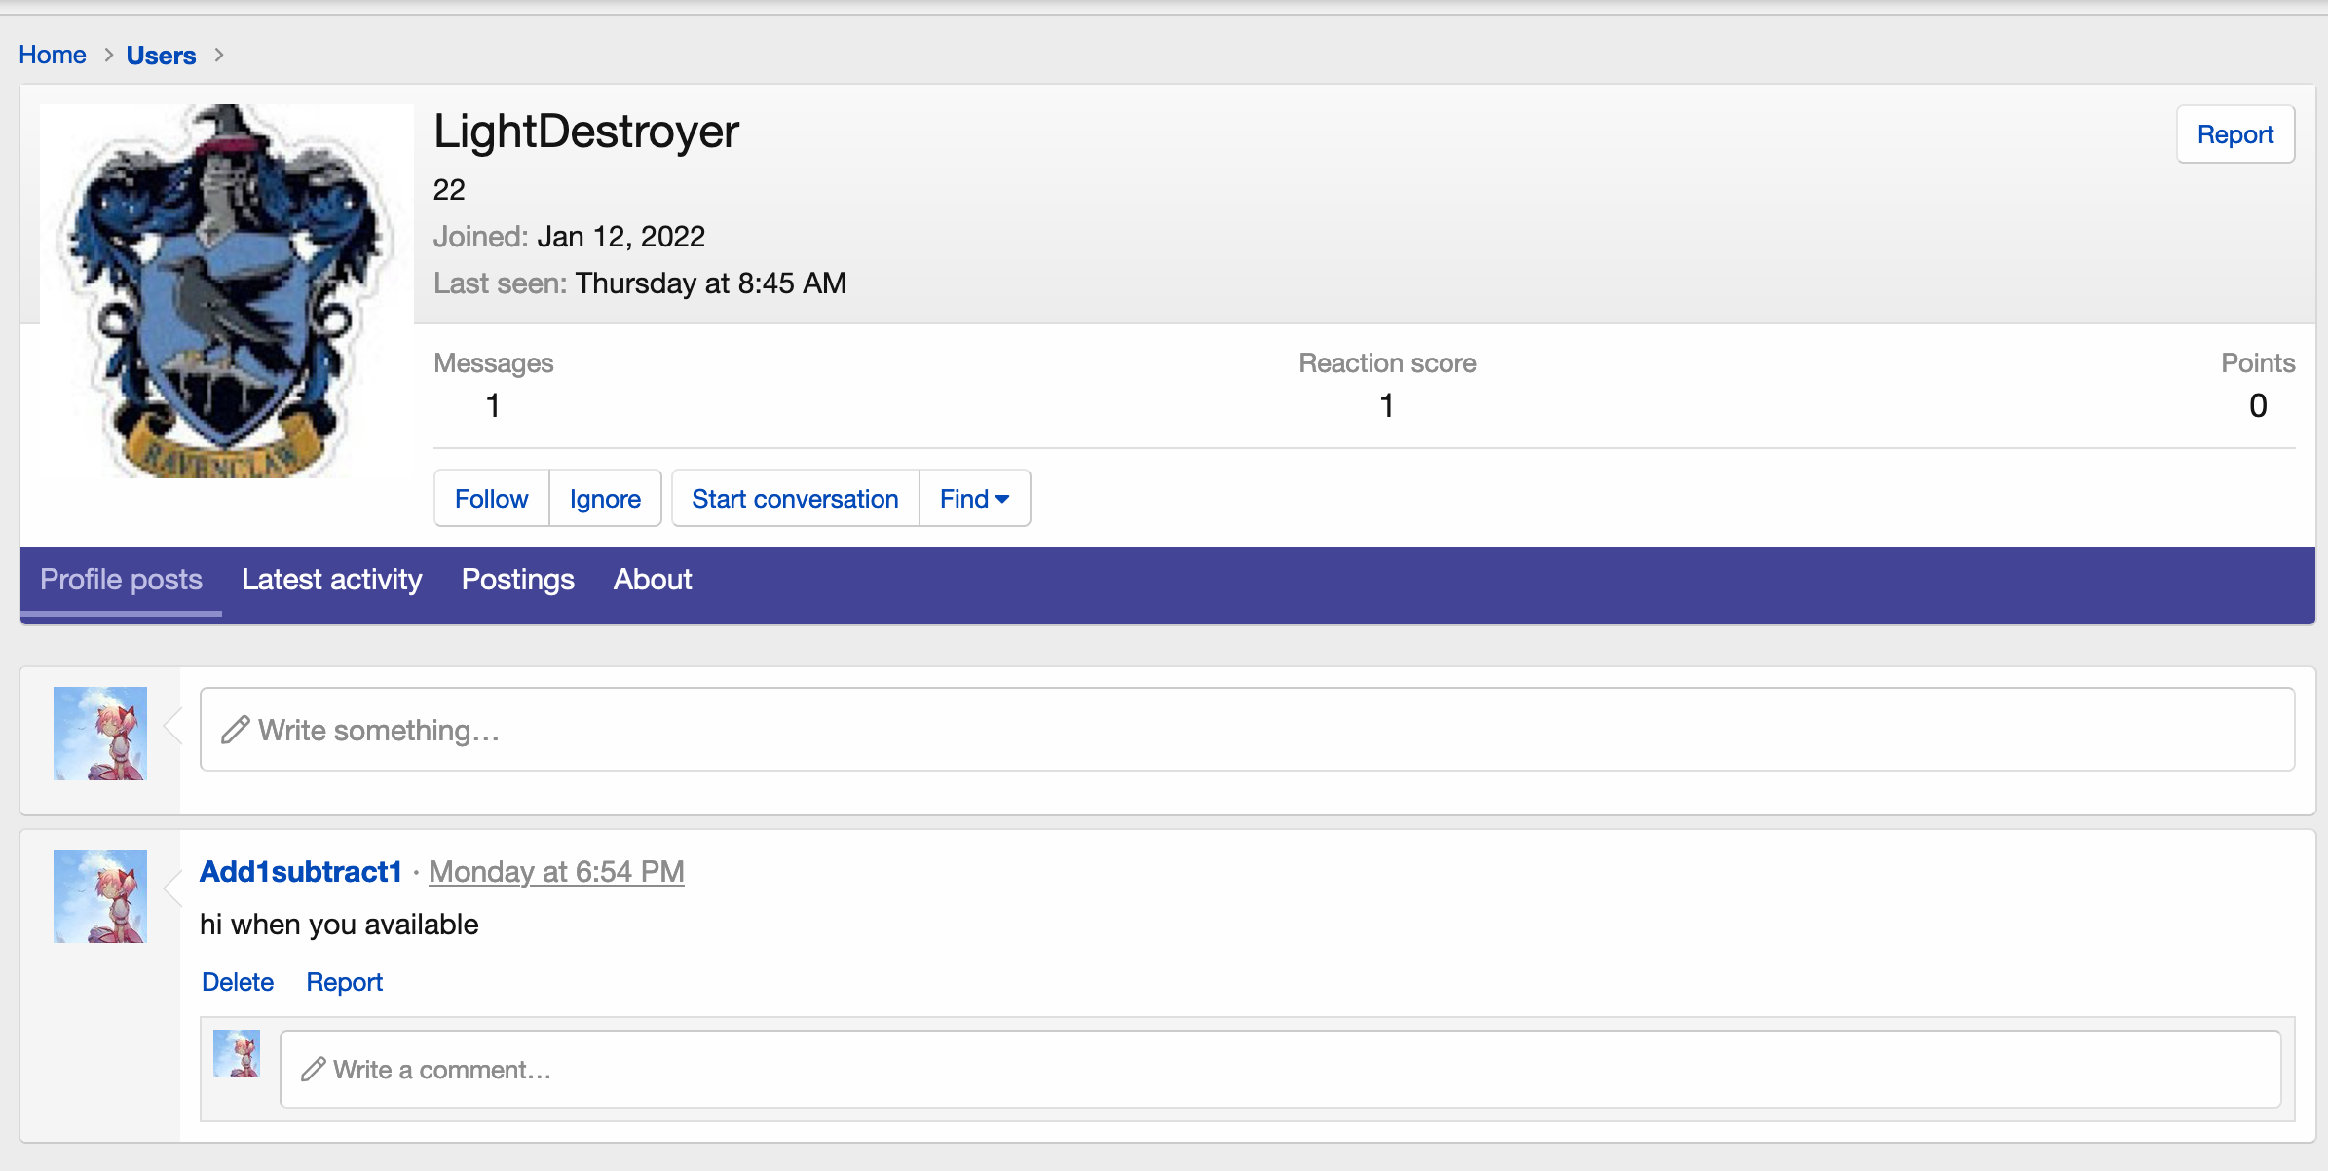Click the chevron after the Users breadcrumb
This screenshot has height=1171, width=2328.
[x=219, y=56]
